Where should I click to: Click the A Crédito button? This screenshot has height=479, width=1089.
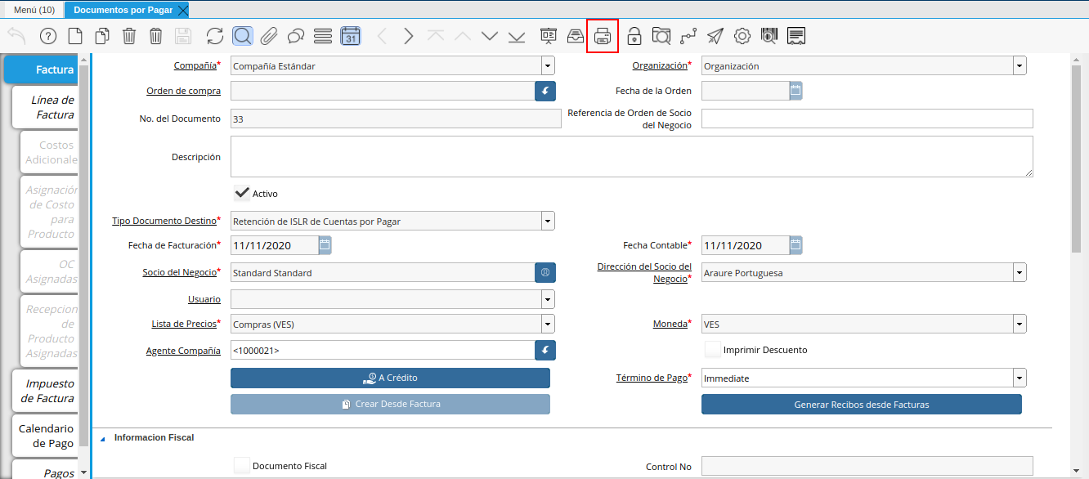coord(390,378)
